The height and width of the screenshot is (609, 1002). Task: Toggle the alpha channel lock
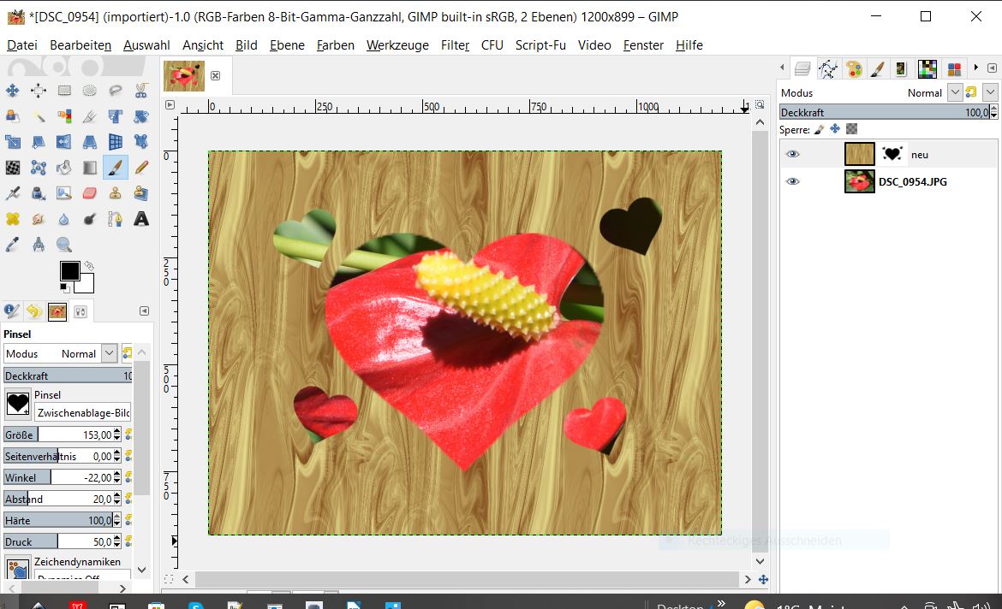coord(851,129)
